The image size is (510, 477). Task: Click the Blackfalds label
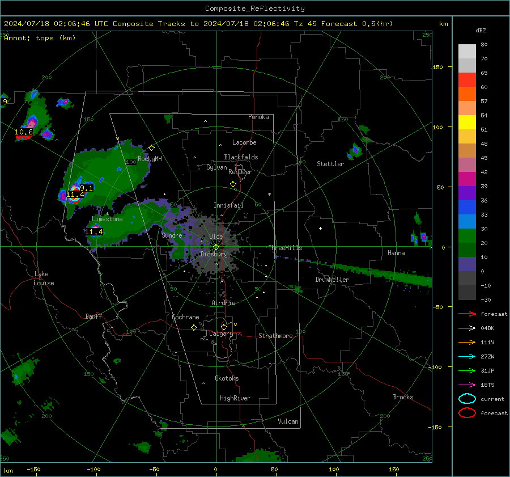tap(241, 157)
